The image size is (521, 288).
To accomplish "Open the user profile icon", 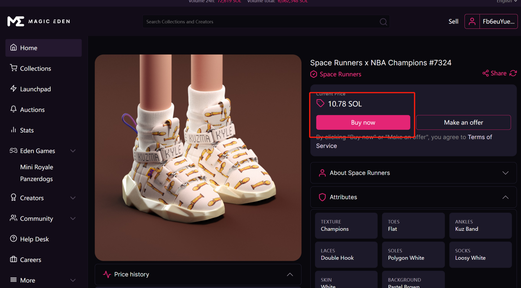I will pos(472,21).
